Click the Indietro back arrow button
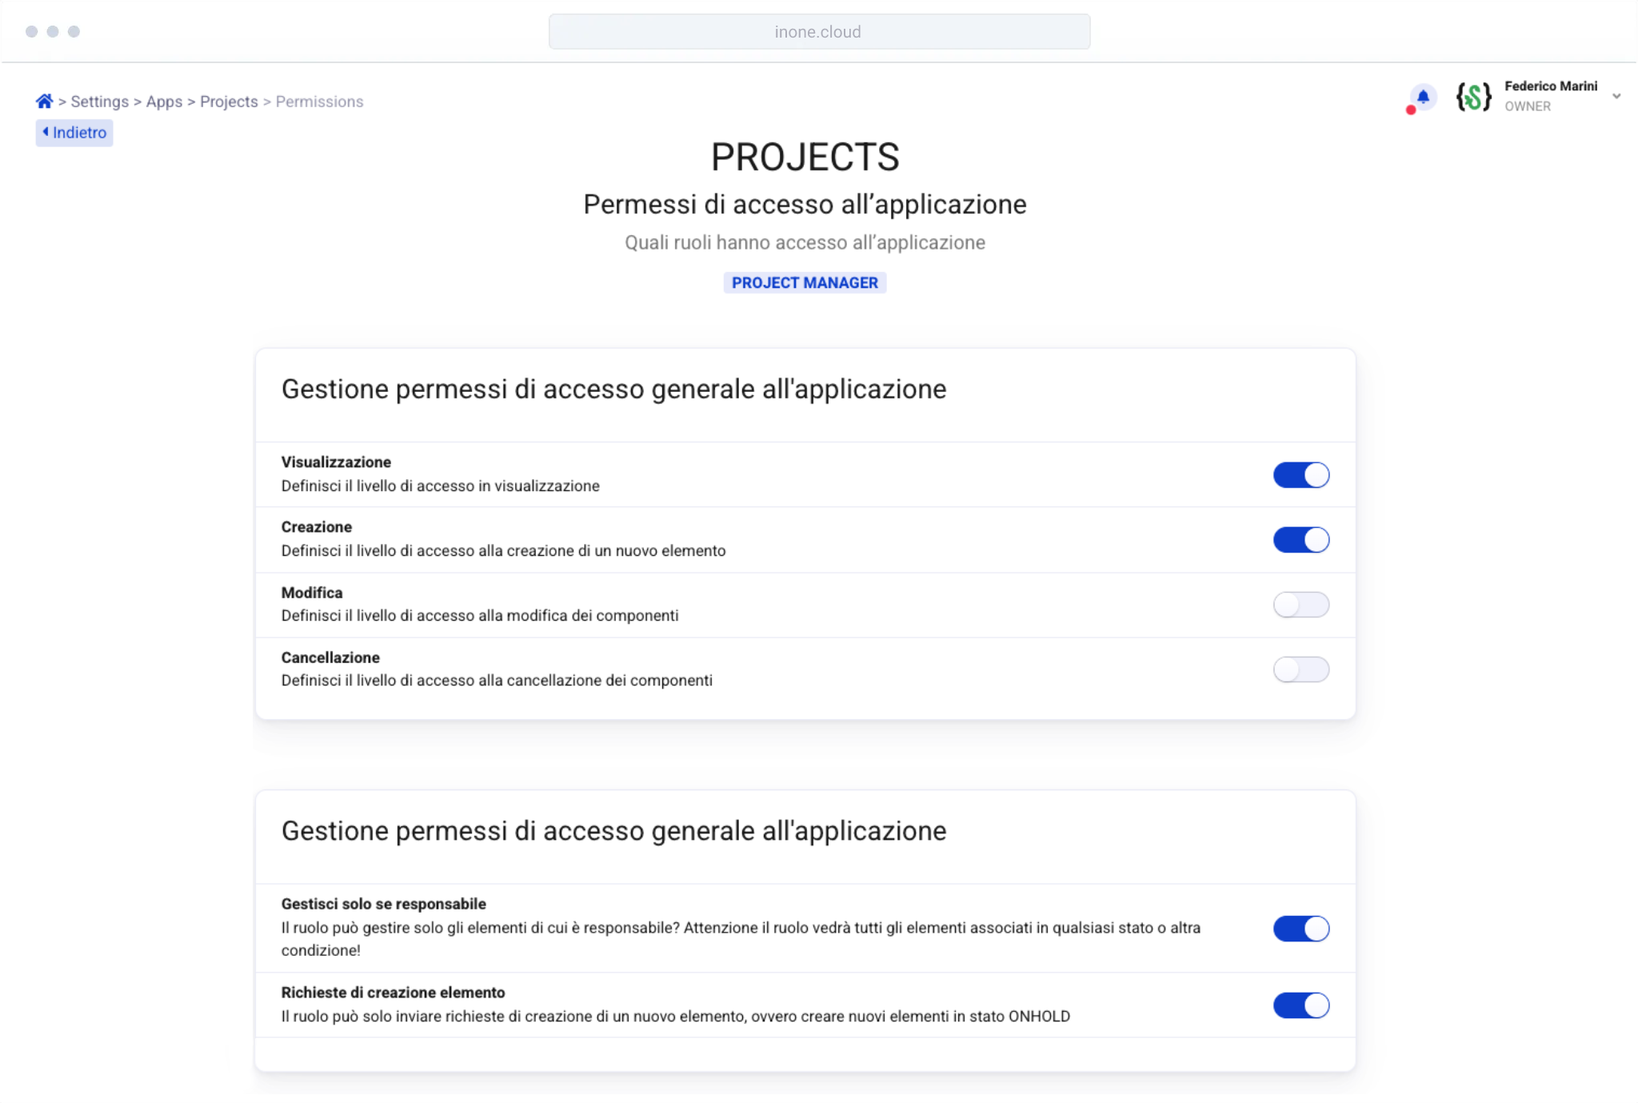 (x=74, y=133)
